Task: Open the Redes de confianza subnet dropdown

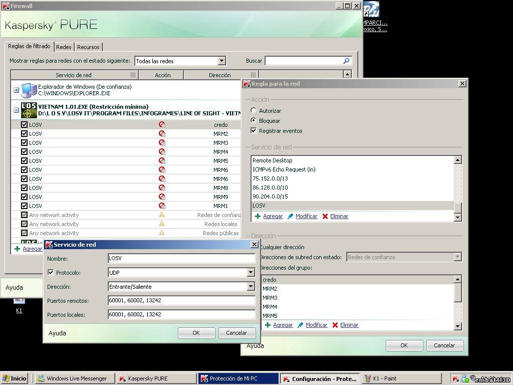Action: 458,257
